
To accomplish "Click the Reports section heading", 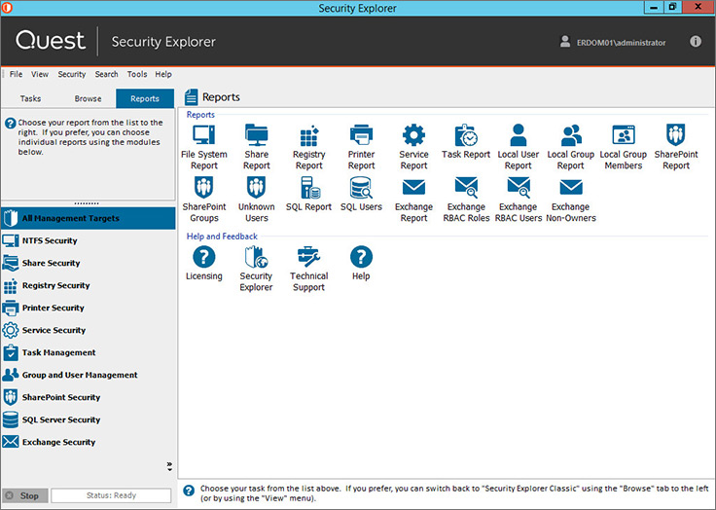I will (x=200, y=115).
